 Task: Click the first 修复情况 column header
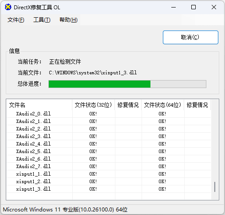point(128,105)
